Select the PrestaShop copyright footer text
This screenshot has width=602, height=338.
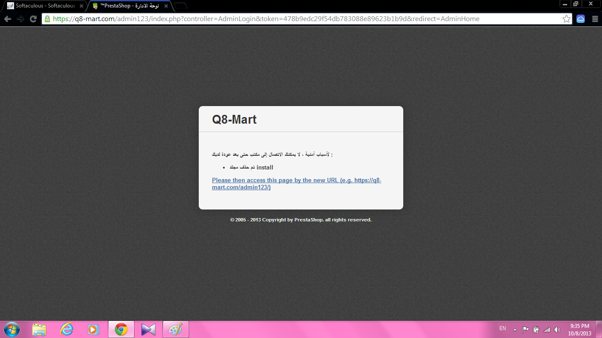pos(301,220)
